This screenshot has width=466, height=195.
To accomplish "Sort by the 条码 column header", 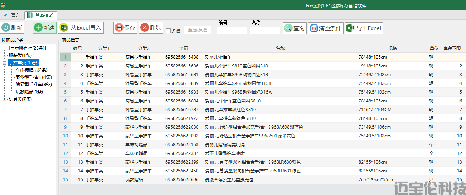I will pyautogui.click(x=183, y=48).
